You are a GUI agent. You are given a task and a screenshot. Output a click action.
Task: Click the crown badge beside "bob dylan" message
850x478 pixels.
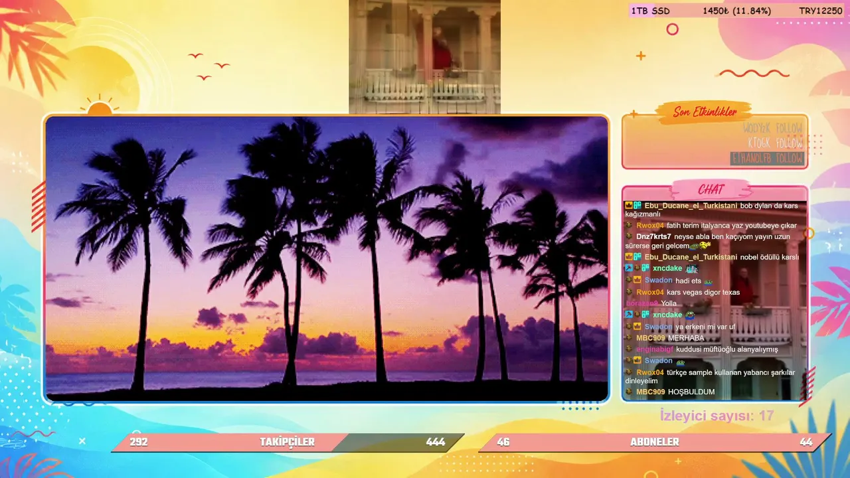click(x=629, y=206)
